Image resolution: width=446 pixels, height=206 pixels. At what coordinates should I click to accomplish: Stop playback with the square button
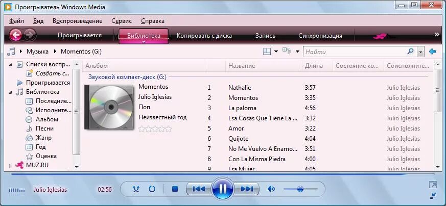175,189
